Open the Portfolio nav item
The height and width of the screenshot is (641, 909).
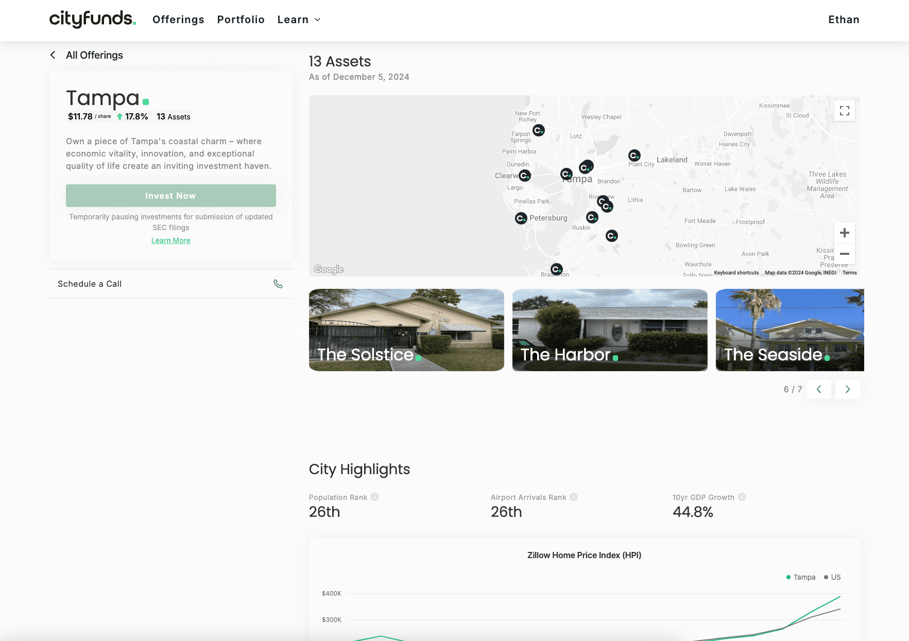[241, 20]
